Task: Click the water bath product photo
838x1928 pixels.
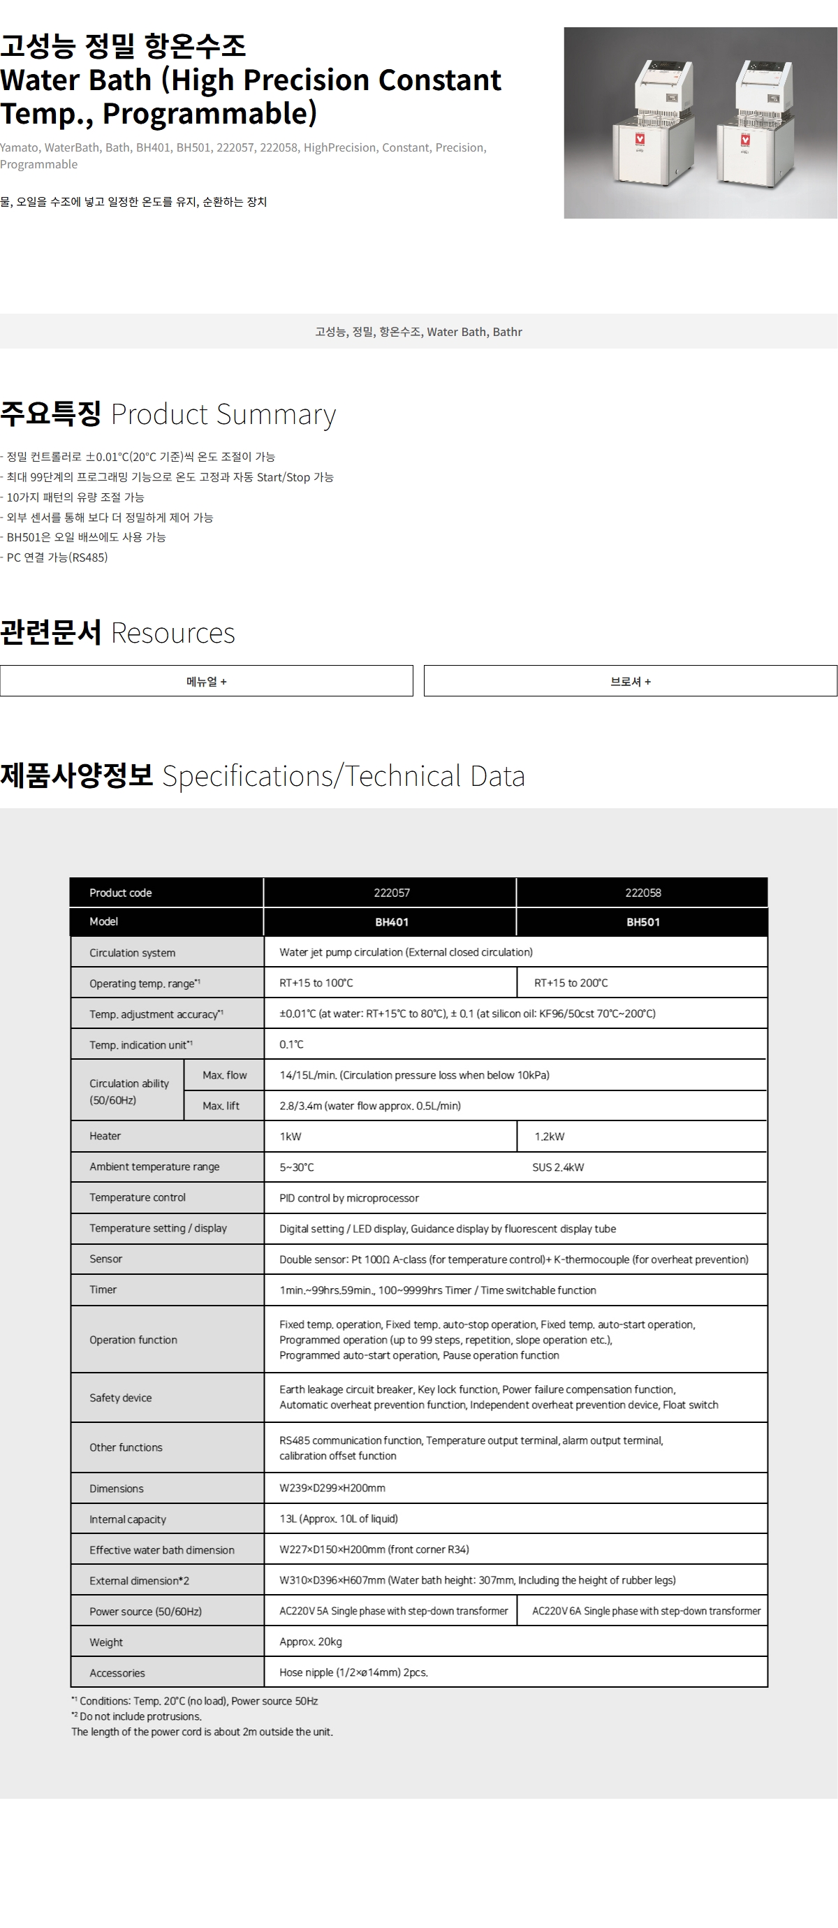Action: 700,123
